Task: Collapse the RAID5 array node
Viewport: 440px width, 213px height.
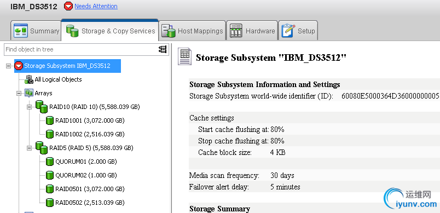Action: [29, 148]
